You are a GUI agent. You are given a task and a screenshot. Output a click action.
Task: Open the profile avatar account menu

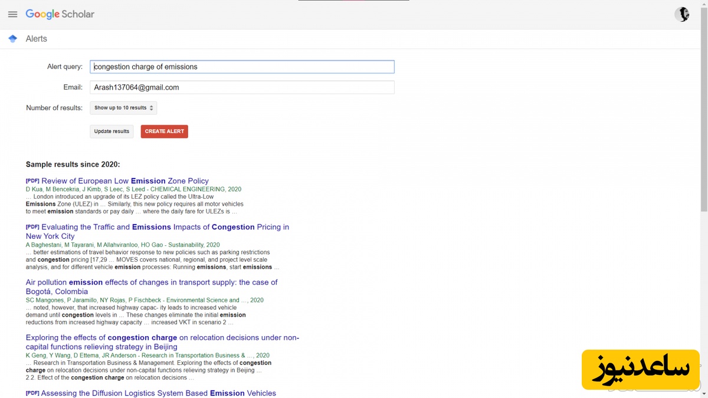pos(682,14)
